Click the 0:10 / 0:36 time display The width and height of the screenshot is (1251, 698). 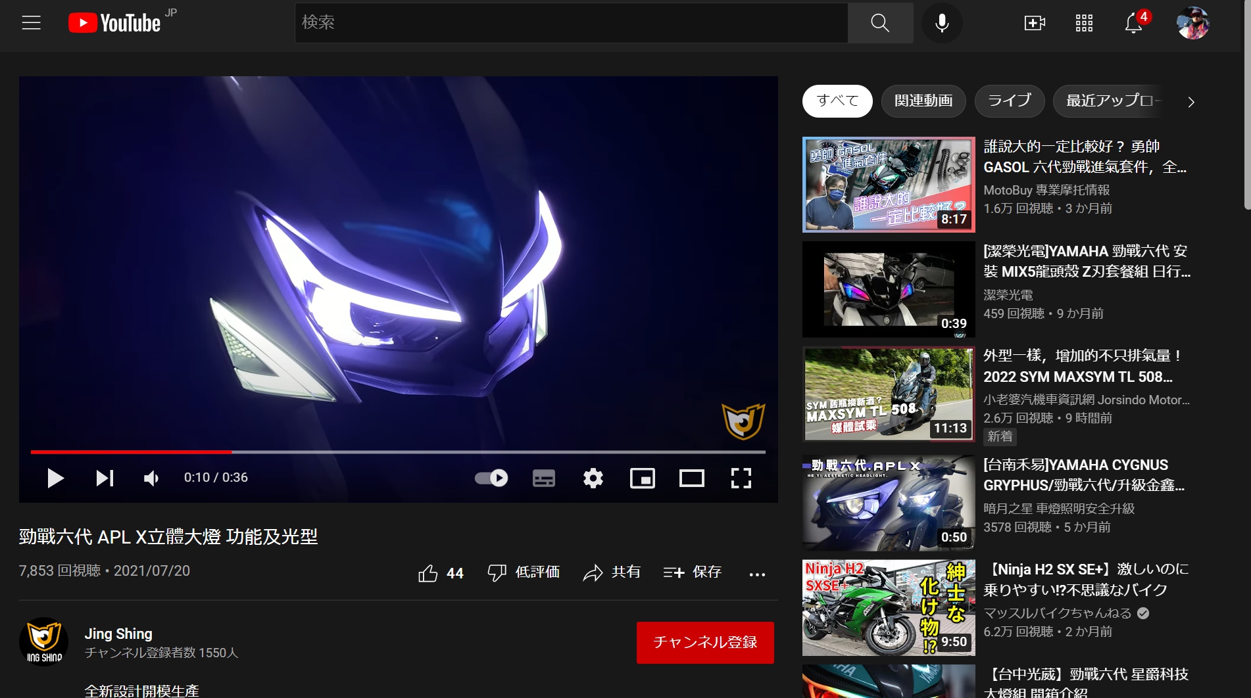(x=216, y=478)
